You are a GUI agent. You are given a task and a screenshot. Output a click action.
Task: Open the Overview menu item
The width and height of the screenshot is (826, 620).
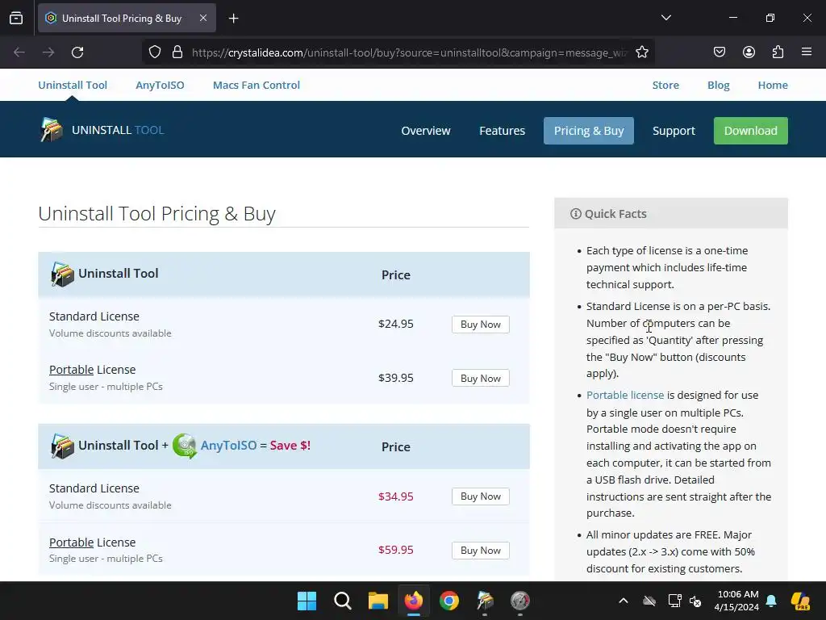pos(426,131)
